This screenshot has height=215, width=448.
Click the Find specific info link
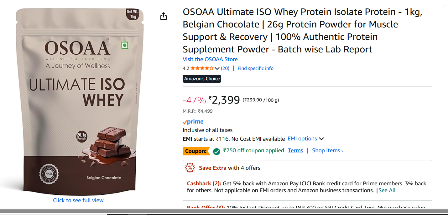point(255,68)
